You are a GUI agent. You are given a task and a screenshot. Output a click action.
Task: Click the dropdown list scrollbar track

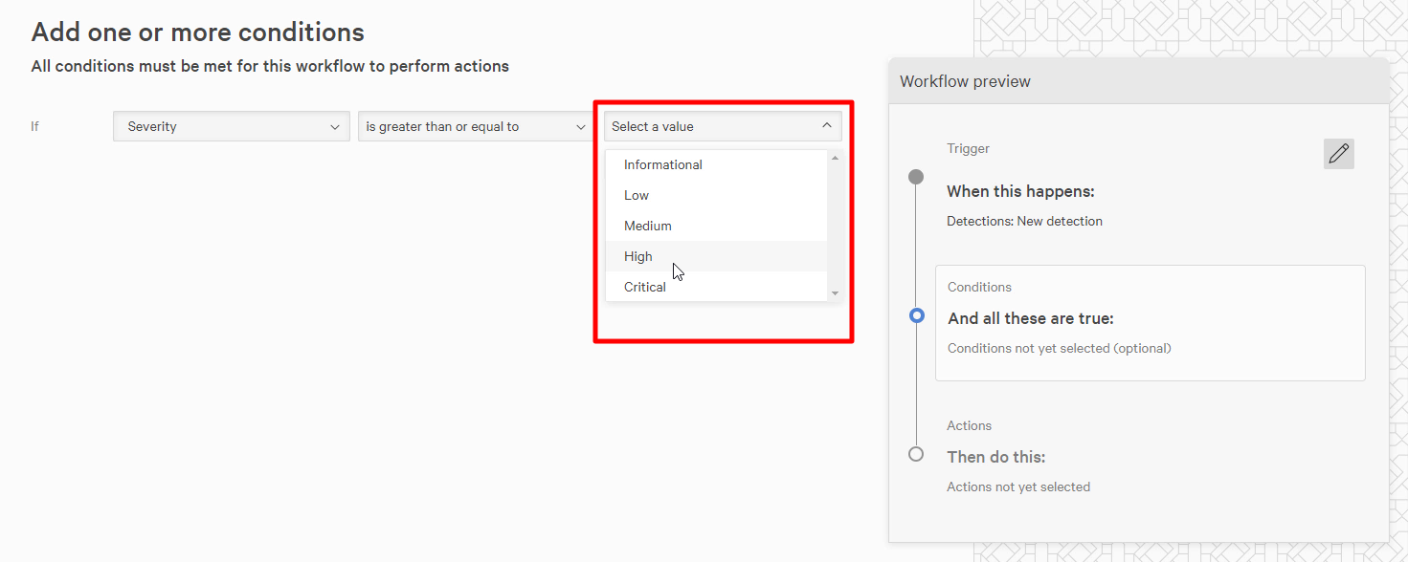tap(835, 226)
